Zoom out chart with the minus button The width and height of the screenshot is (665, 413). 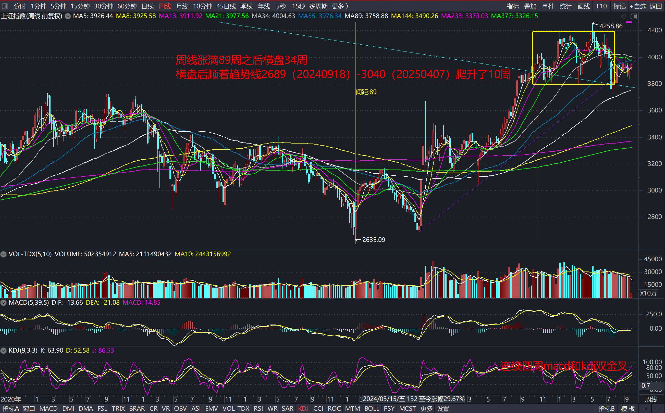click(x=658, y=408)
